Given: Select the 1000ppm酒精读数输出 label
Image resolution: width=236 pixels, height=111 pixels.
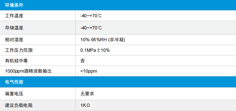Looking at the screenshot, I should tap(28, 71).
